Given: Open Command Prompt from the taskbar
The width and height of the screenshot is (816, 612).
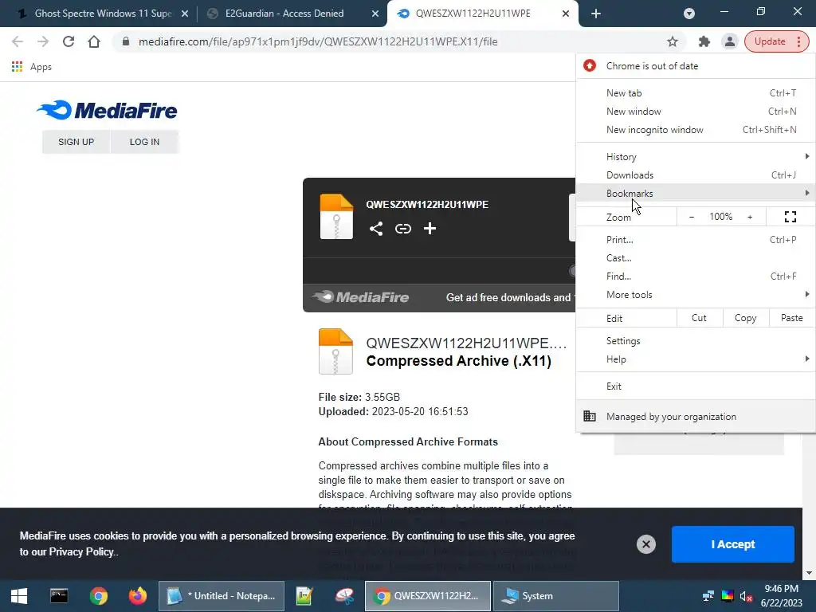Looking at the screenshot, I should (59, 596).
